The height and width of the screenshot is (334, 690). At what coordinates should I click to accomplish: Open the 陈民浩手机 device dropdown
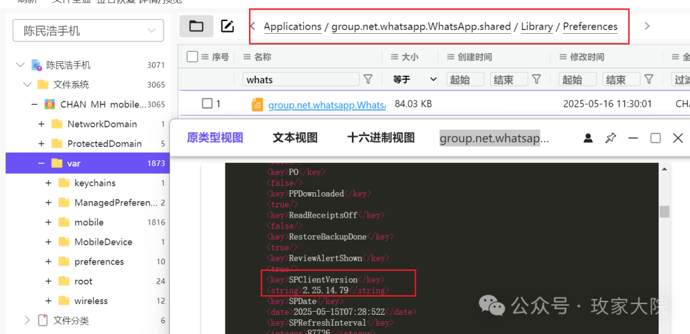click(x=88, y=31)
